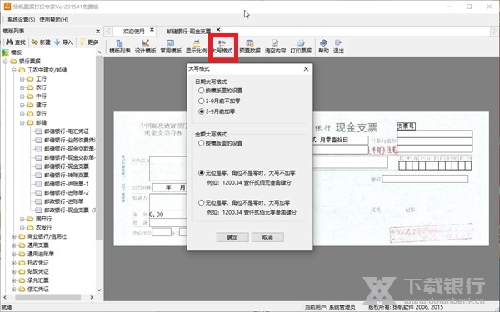
Task: Expand the 商业银行/信用社 folder
Action: [x=13, y=236]
